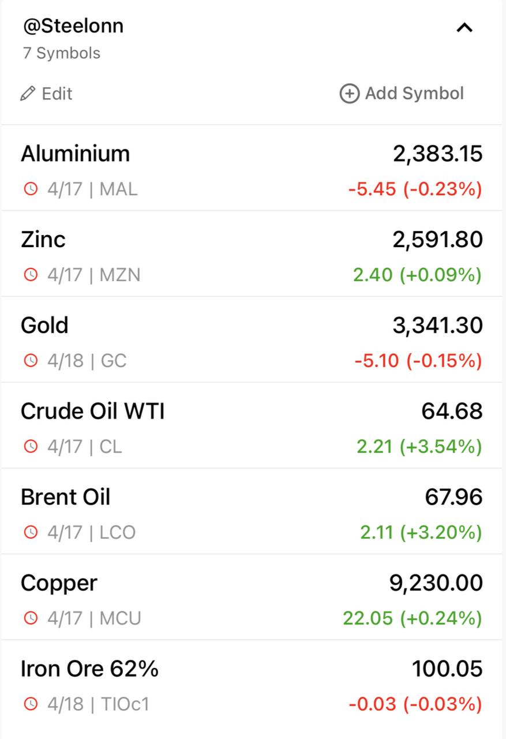Select the Copper price 9,230.00

436,583
